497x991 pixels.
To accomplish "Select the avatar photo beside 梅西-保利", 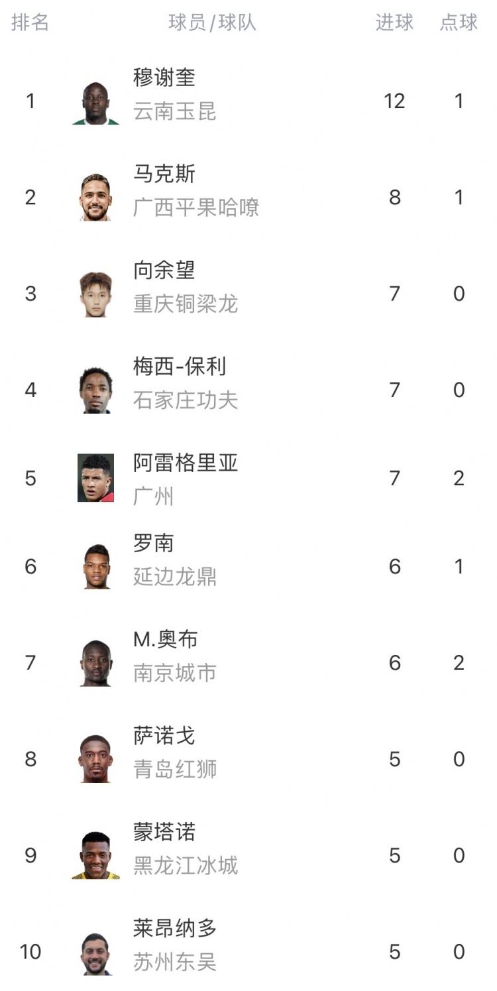I will (x=95, y=390).
